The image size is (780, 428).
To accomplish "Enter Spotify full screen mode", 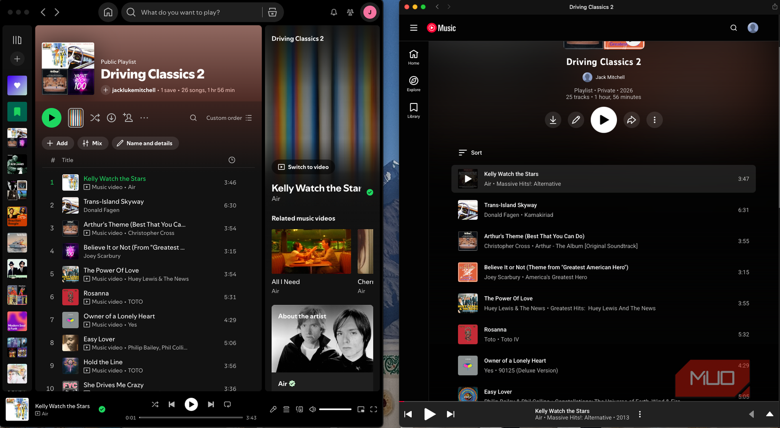I will point(373,409).
